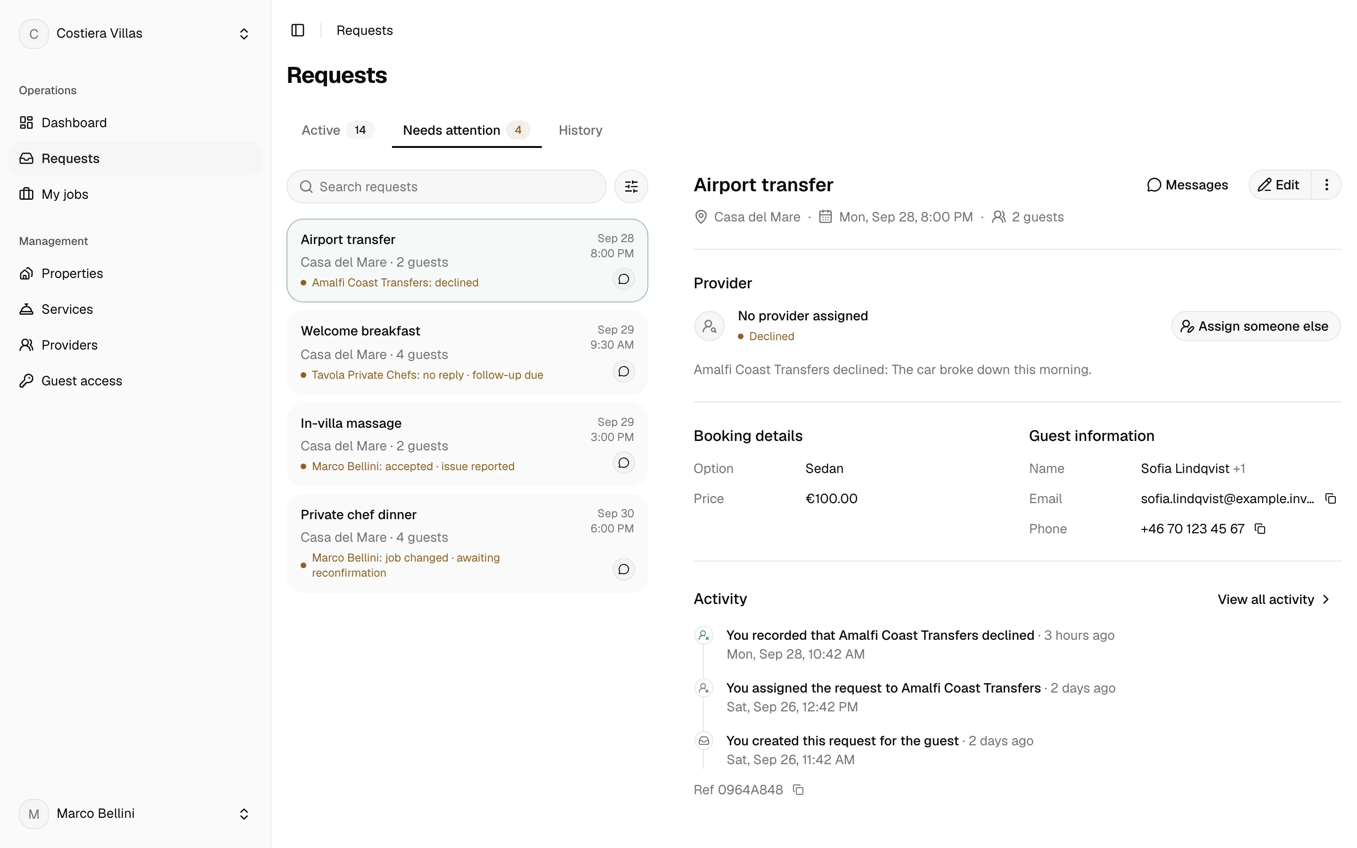Open View all activity link
Screen dimensions: 1357x848
coord(1274,600)
